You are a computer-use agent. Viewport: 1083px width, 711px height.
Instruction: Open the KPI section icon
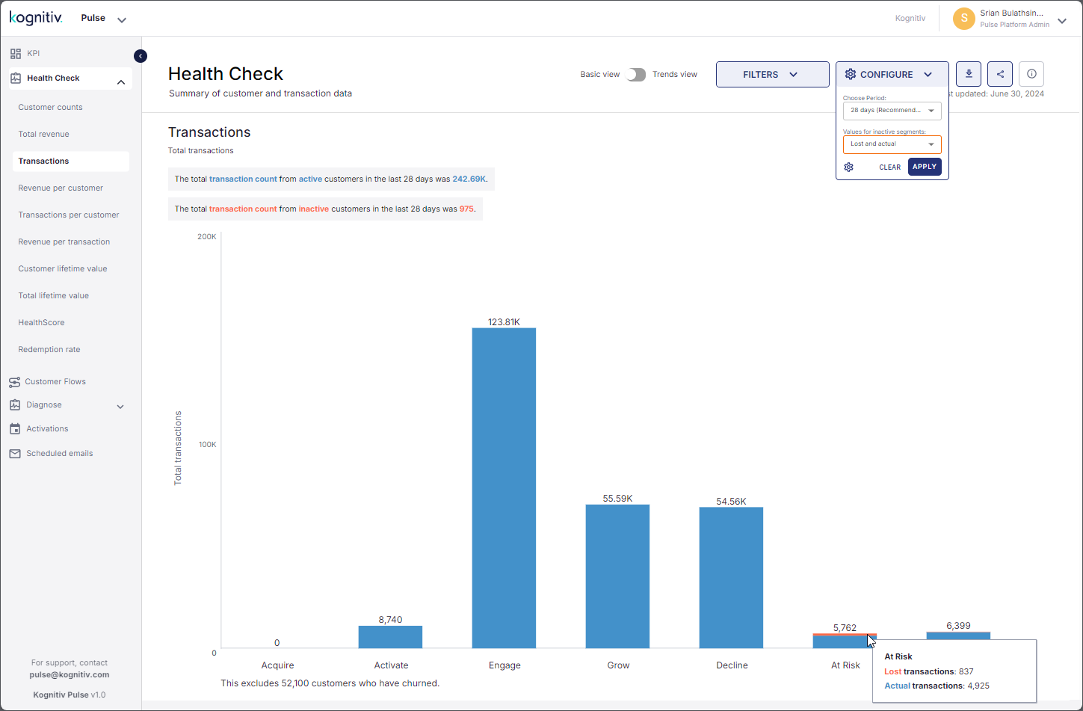click(15, 54)
